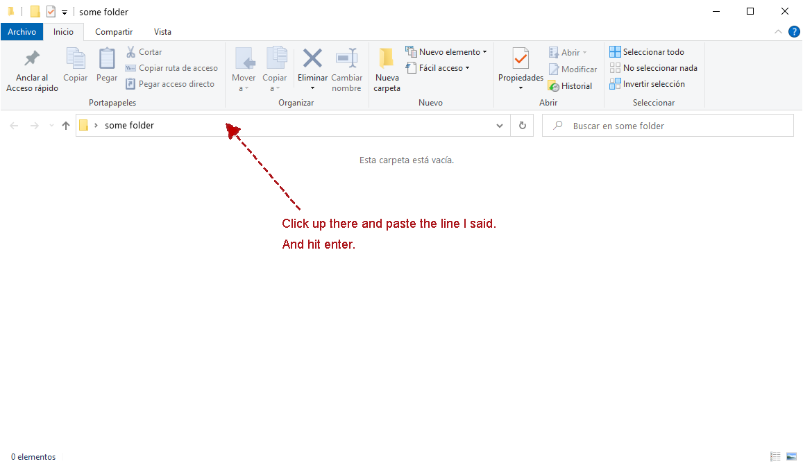
Task: Go up one folder level
Action: tap(65, 126)
